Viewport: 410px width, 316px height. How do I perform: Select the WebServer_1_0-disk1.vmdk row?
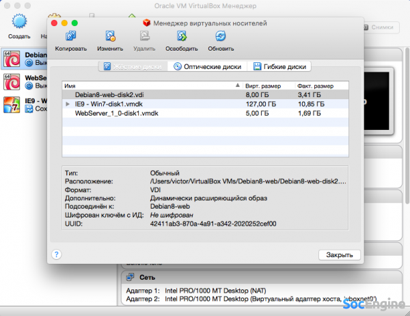click(x=205, y=114)
